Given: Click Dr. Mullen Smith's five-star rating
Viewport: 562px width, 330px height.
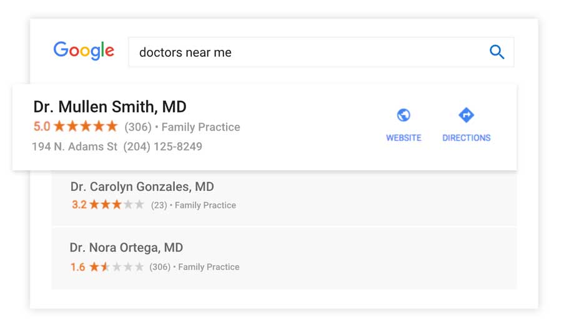Looking at the screenshot, I should point(86,126).
